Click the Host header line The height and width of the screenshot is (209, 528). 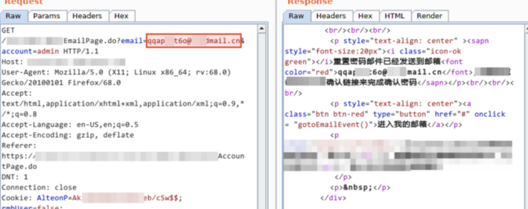tap(63, 62)
